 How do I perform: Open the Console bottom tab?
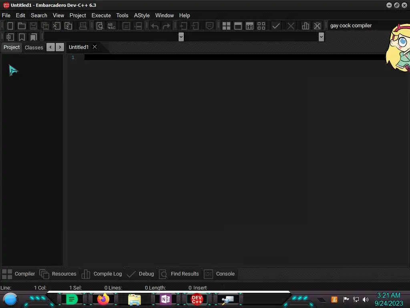coord(219,274)
